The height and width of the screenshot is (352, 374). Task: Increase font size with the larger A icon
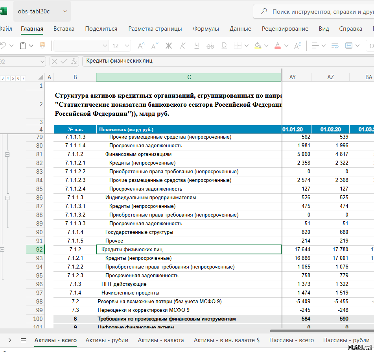click(140, 46)
